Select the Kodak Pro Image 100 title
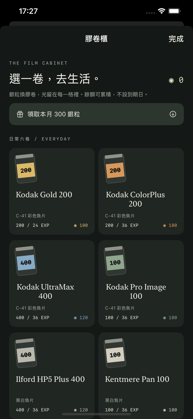This screenshot has width=193, height=419. point(136,291)
